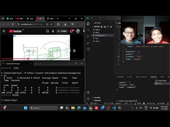Open the YouTube hamburger guide menu
Viewport: 170px width, 127px height.
[4, 31]
